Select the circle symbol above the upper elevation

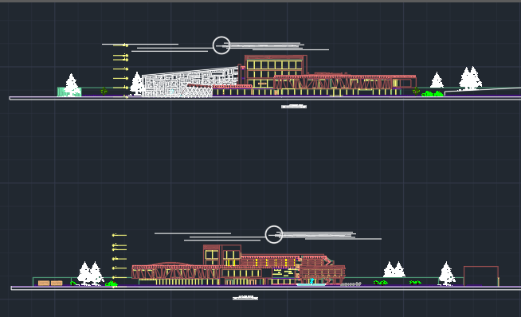(221, 45)
